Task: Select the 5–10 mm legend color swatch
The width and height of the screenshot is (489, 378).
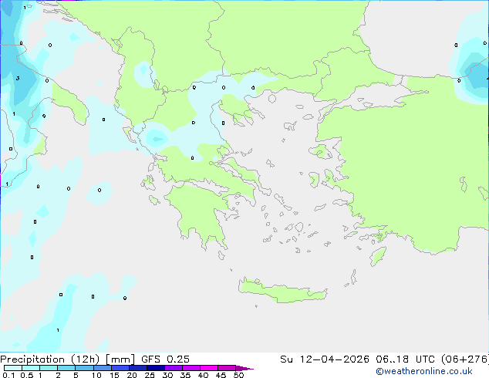Action: tap(84, 368)
